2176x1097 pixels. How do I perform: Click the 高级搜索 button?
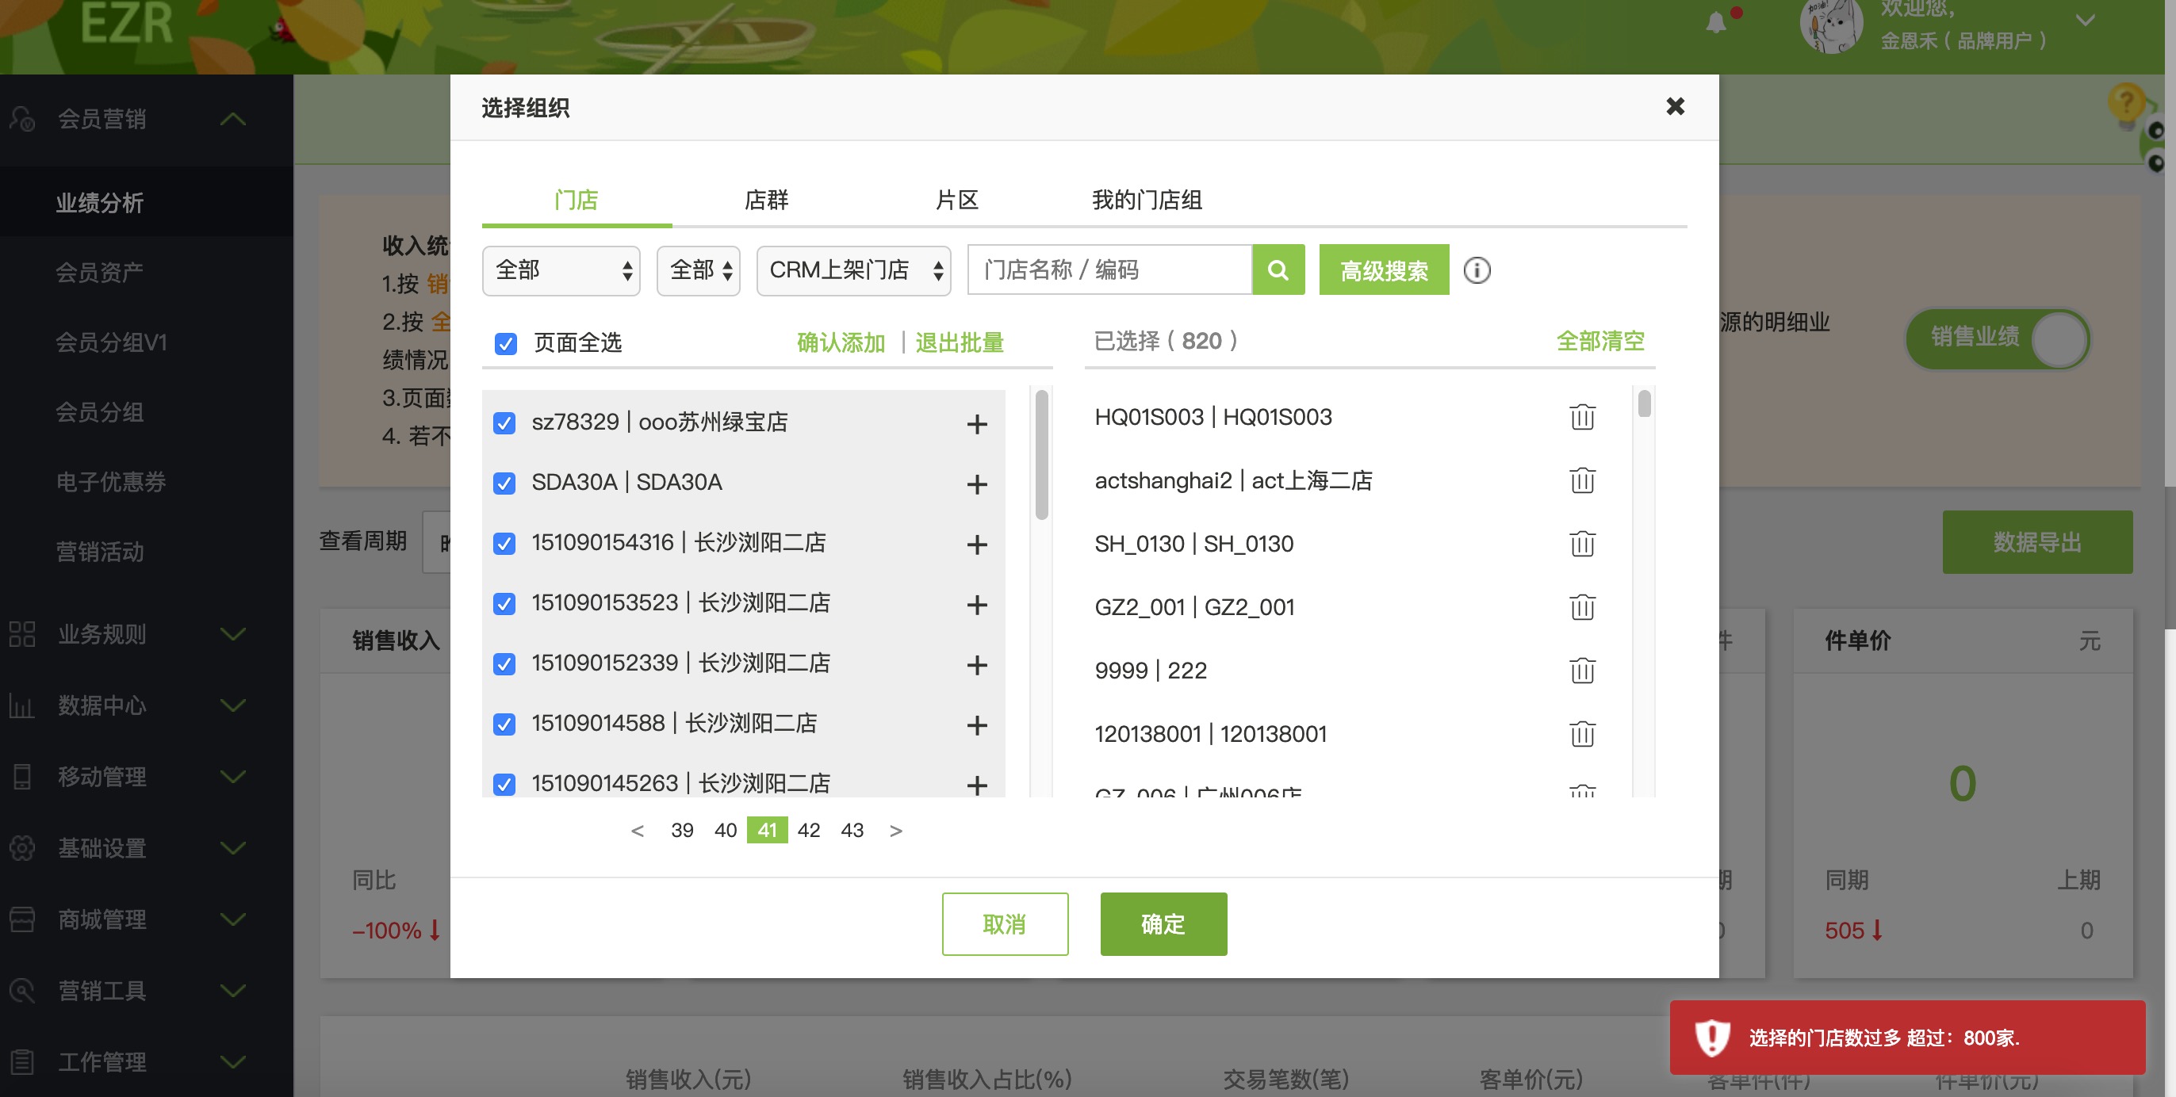(1384, 270)
